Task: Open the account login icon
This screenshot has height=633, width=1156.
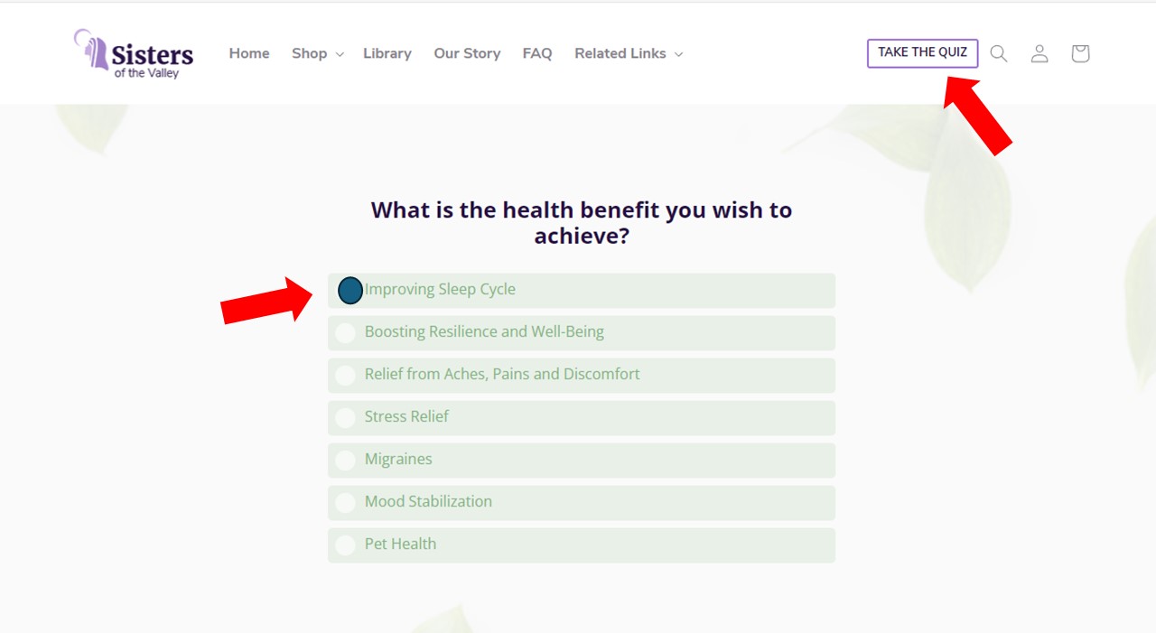Action: pos(1039,53)
